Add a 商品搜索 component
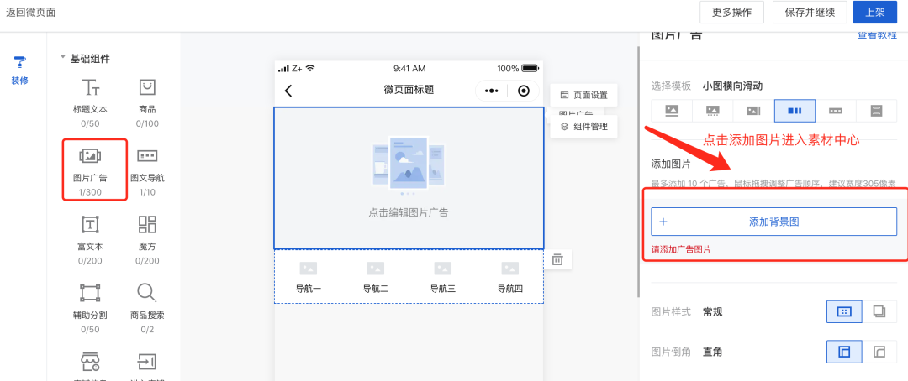Viewport: 908px width, 381px height. coord(147,308)
